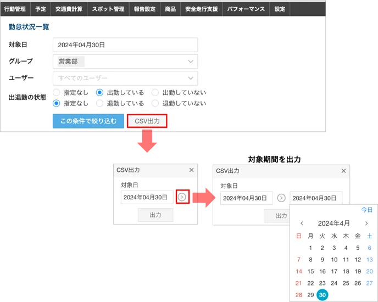This screenshot has width=378, height=302.
Task: Select Sunday April 28 in the calendar
Action: 299,295
